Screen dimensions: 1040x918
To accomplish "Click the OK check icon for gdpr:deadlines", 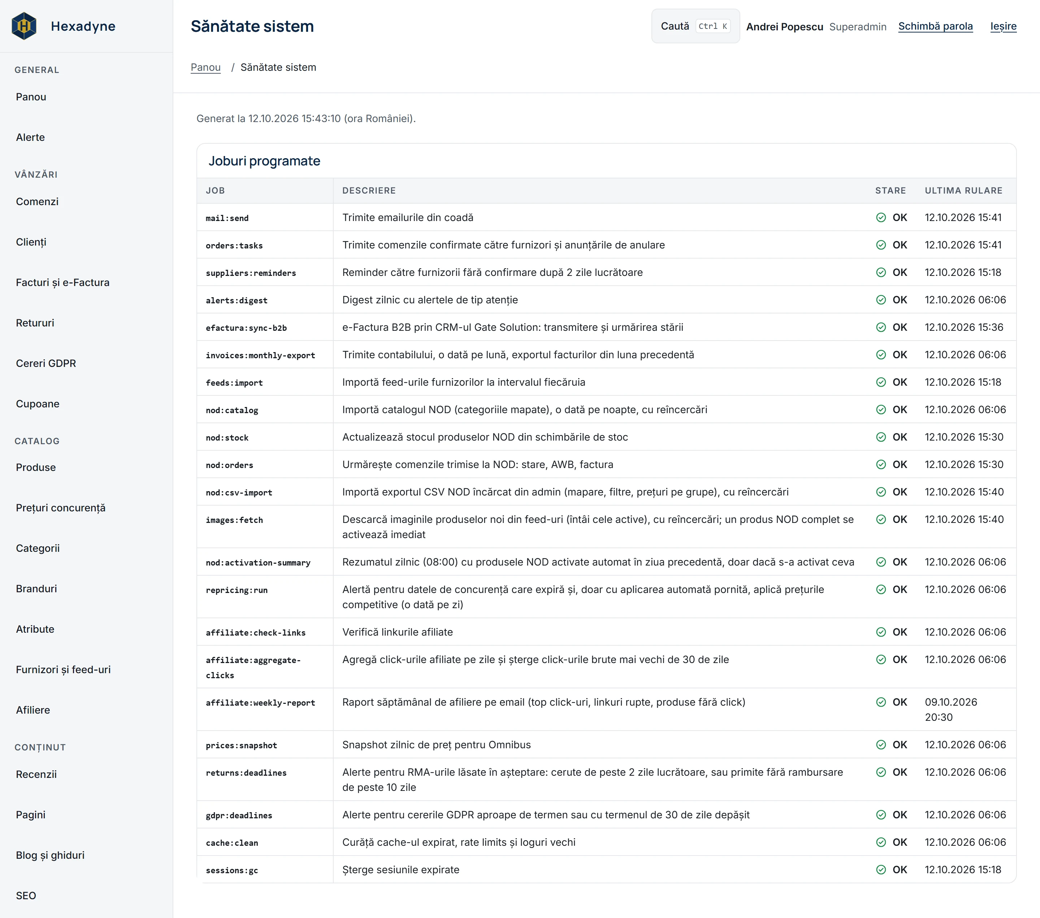I will coord(881,815).
